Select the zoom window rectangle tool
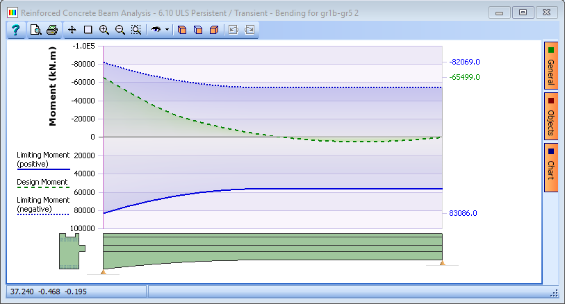This screenshot has width=565, height=304. coord(88,30)
